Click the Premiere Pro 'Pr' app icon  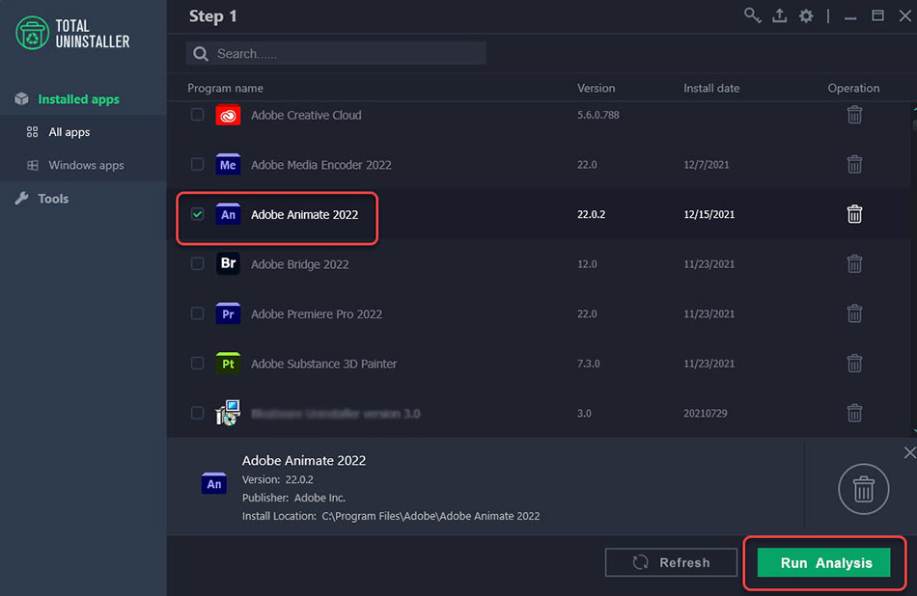coord(228,313)
